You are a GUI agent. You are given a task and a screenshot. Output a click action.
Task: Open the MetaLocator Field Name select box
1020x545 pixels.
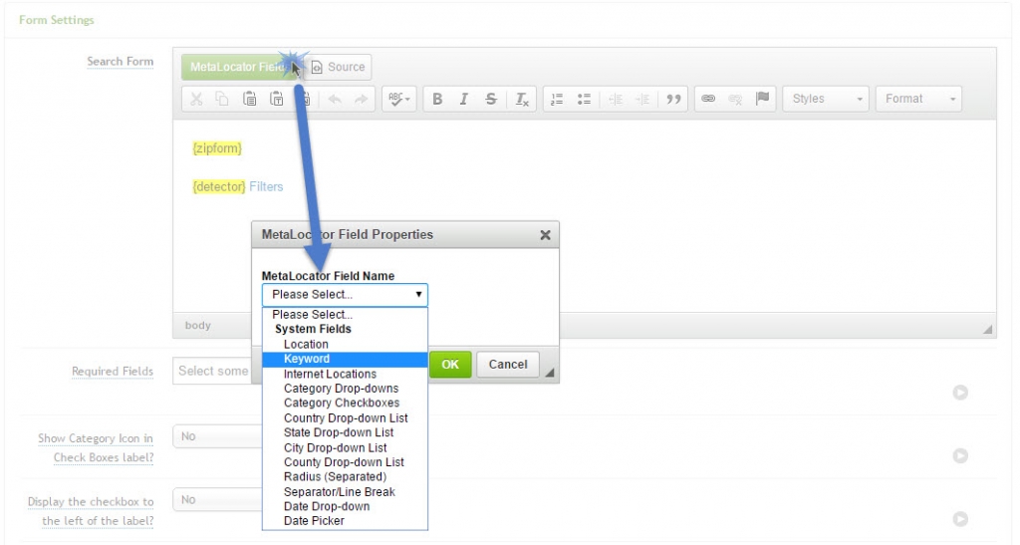(345, 295)
